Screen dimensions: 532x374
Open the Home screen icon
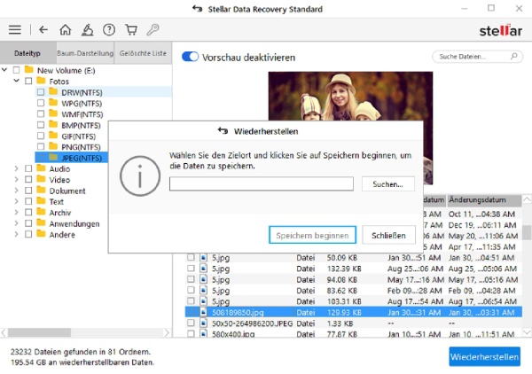tap(65, 30)
